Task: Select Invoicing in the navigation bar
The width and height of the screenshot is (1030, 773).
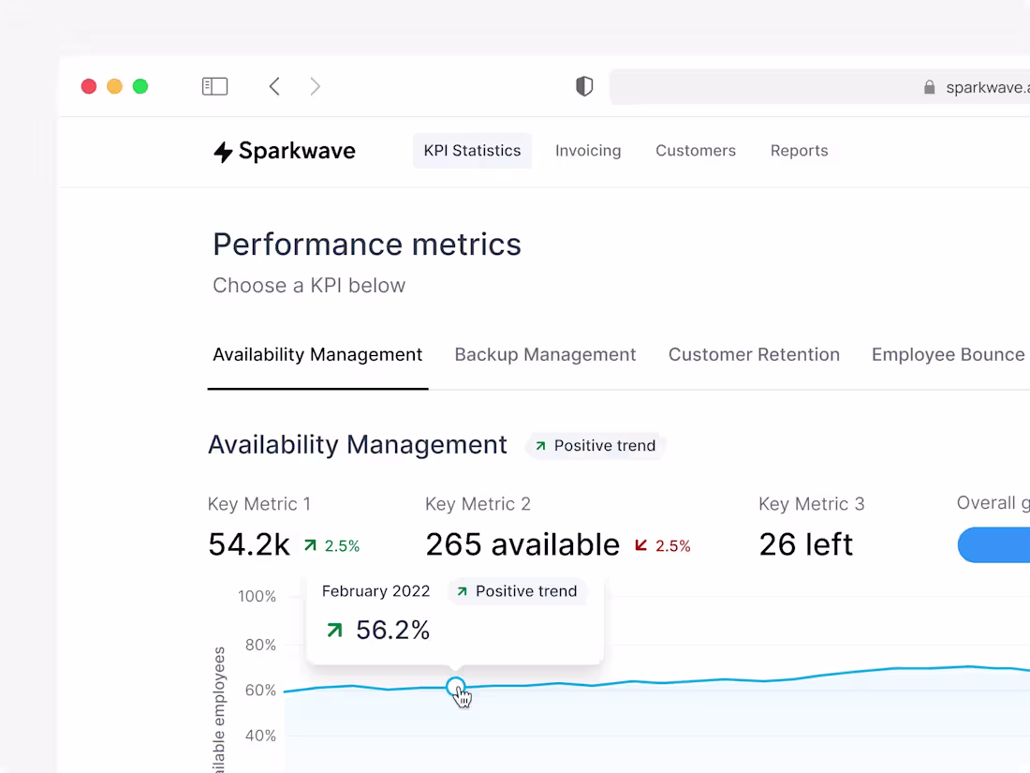Action: point(588,150)
